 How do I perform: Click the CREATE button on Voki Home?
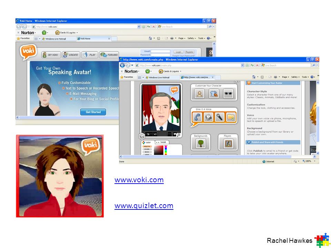pos(71,55)
